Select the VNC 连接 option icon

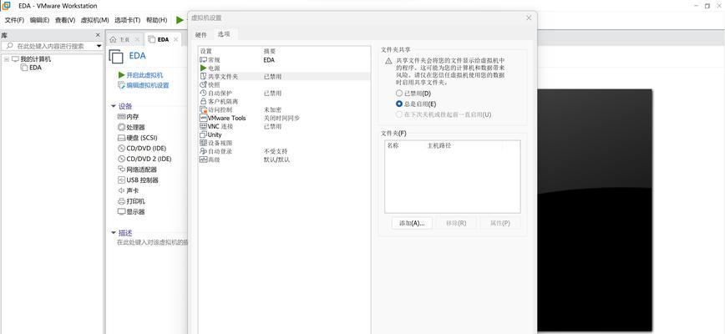203,126
